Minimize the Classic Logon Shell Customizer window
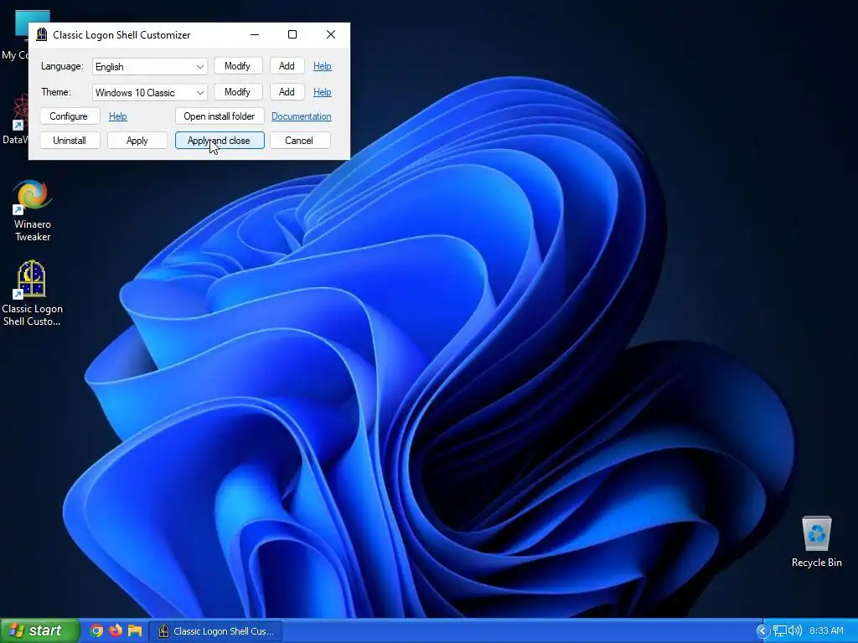This screenshot has height=643, width=858. [x=255, y=34]
